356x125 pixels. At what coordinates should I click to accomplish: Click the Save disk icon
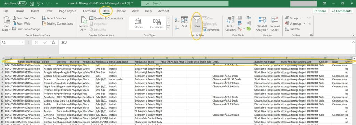(32, 3)
